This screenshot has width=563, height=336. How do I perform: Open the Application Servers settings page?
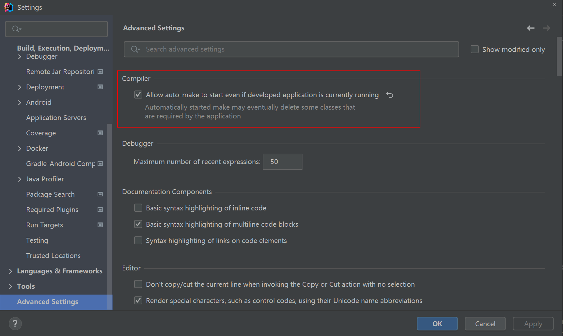(x=56, y=118)
